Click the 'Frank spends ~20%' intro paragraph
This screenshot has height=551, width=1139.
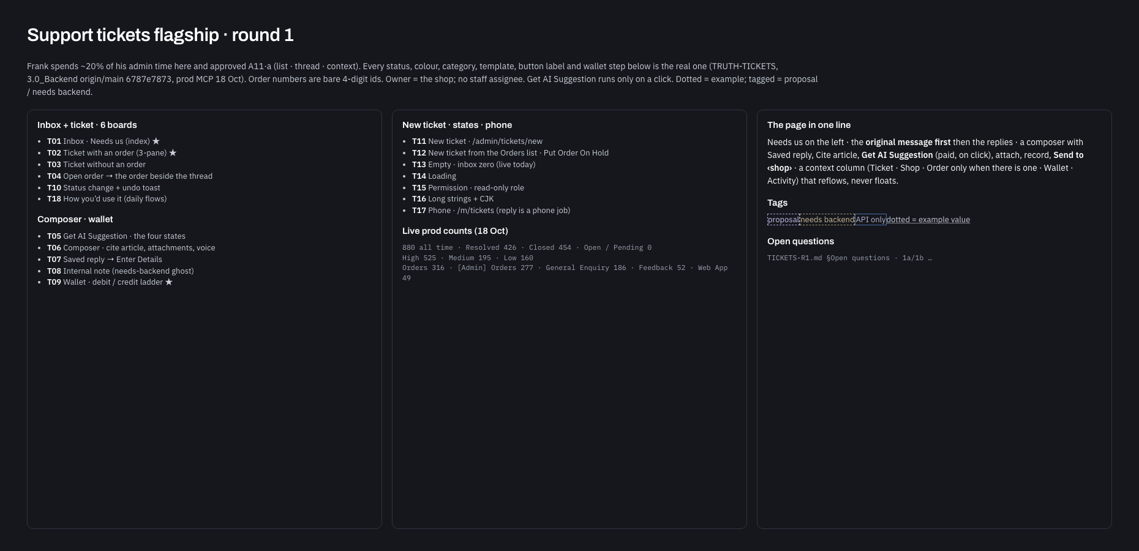tap(423, 79)
